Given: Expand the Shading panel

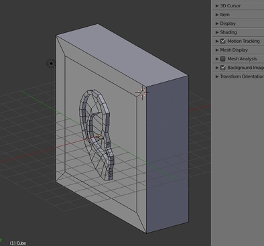Looking at the screenshot, I should pos(217,32).
